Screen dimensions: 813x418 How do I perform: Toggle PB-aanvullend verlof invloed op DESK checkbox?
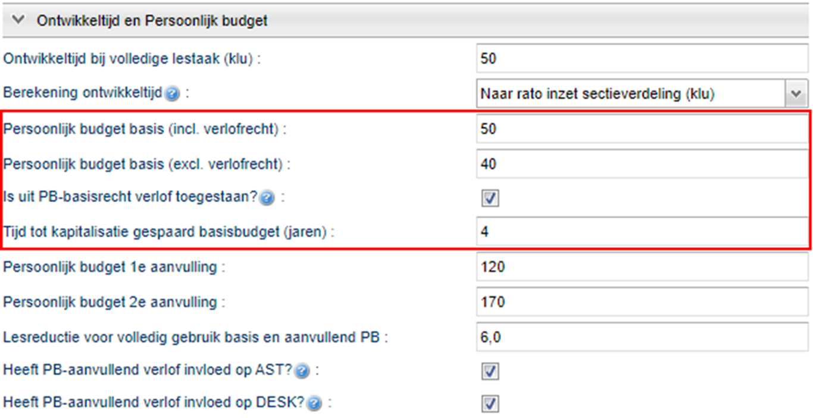pos(490,404)
